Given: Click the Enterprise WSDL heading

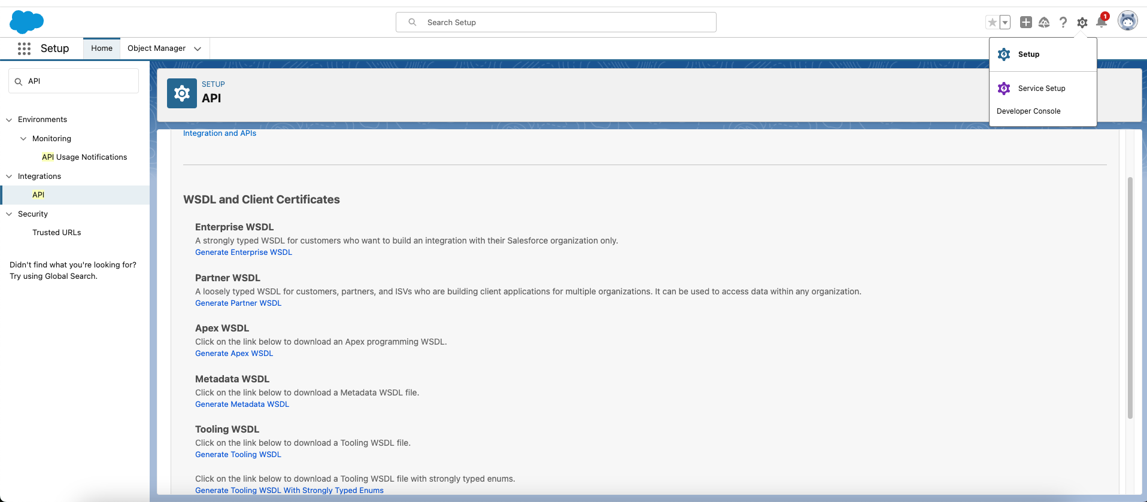Looking at the screenshot, I should pos(234,227).
